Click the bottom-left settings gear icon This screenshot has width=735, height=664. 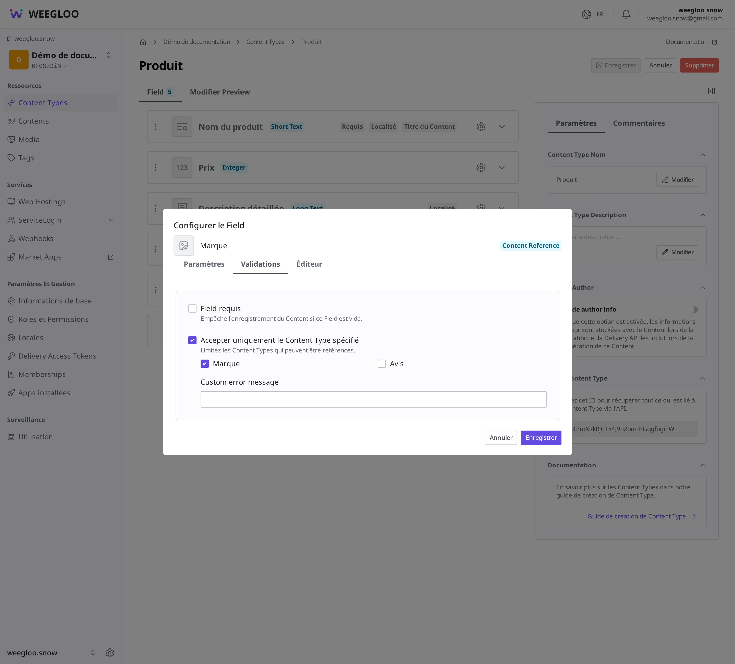point(110,653)
